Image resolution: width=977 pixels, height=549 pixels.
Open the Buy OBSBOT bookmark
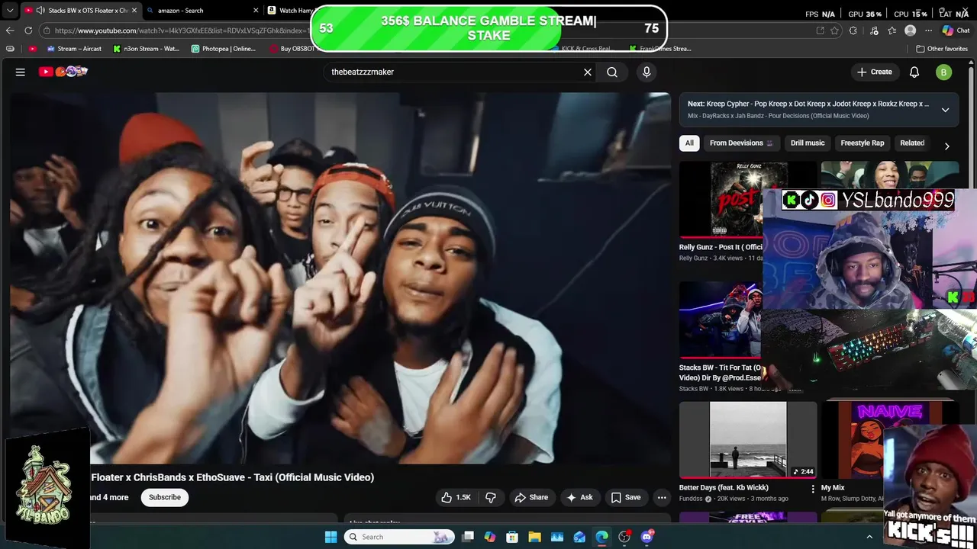[x=292, y=49]
